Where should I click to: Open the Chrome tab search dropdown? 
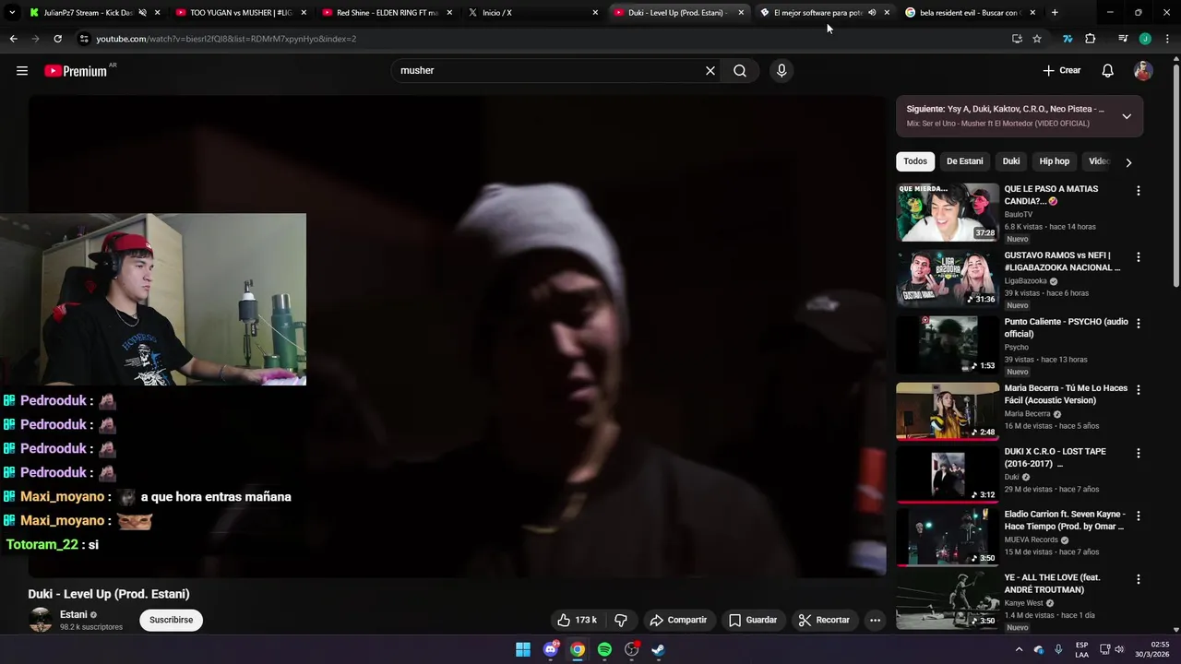click(x=12, y=13)
